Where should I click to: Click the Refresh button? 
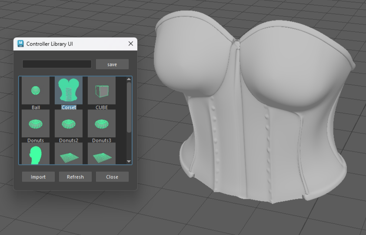pyautogui.click(x=75, y=177)
